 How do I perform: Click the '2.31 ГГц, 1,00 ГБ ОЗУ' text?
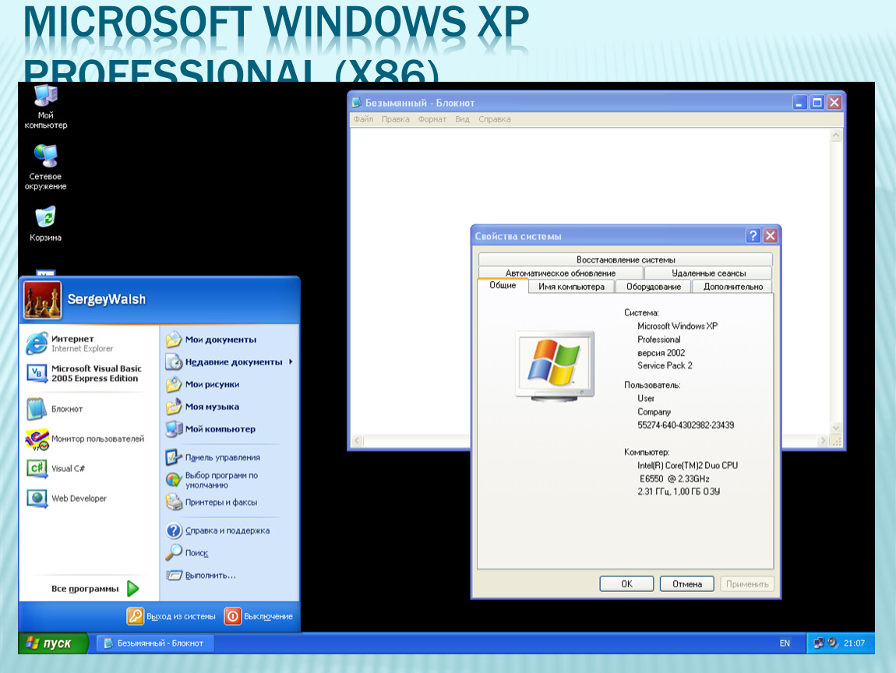[x=679, y=492]
